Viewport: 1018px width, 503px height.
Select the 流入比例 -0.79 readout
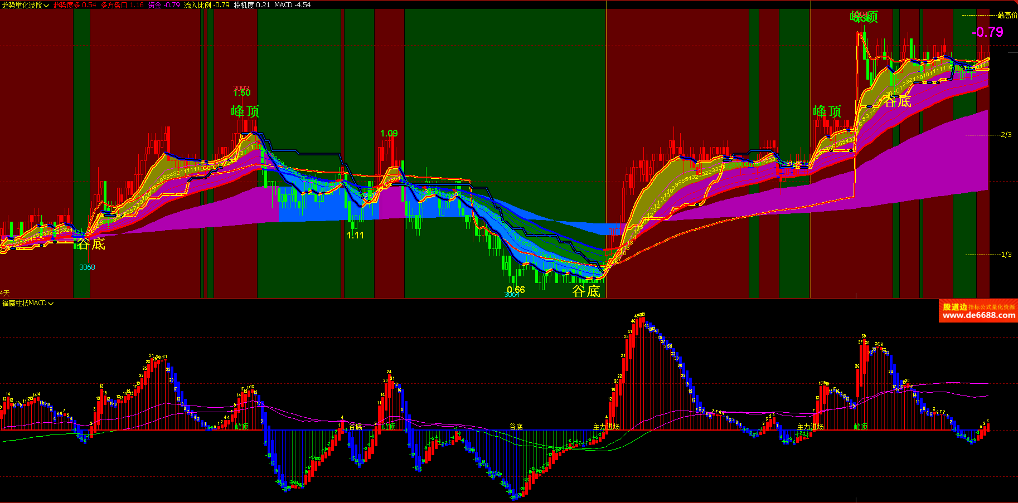point(206,5)
